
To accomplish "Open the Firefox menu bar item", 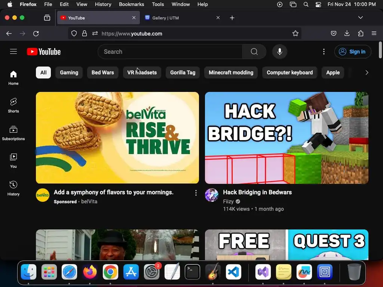I will point(28,4).
